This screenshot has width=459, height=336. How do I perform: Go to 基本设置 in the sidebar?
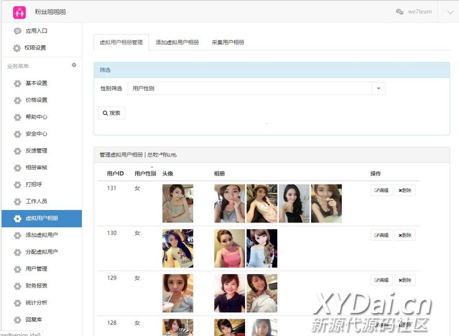point(36,83)
